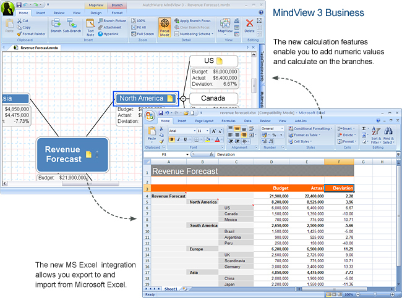Screen dimensions: 402x298
Task: Open the Excel Add-Ins tab
Action: pos(301,121)
